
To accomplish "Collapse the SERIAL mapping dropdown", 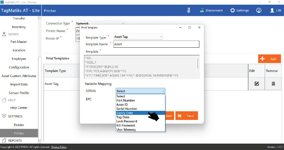I will pyautogui.click(x=140, y=91).
